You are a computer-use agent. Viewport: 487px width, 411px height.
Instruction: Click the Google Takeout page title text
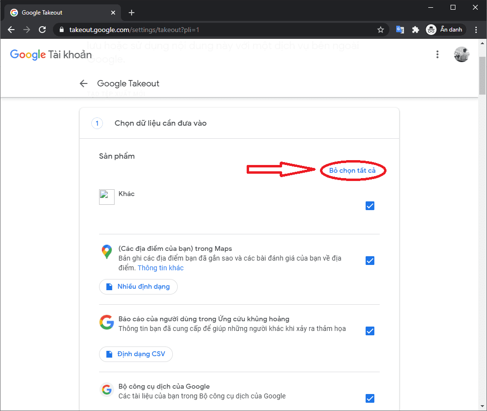(x=128, y=83)
